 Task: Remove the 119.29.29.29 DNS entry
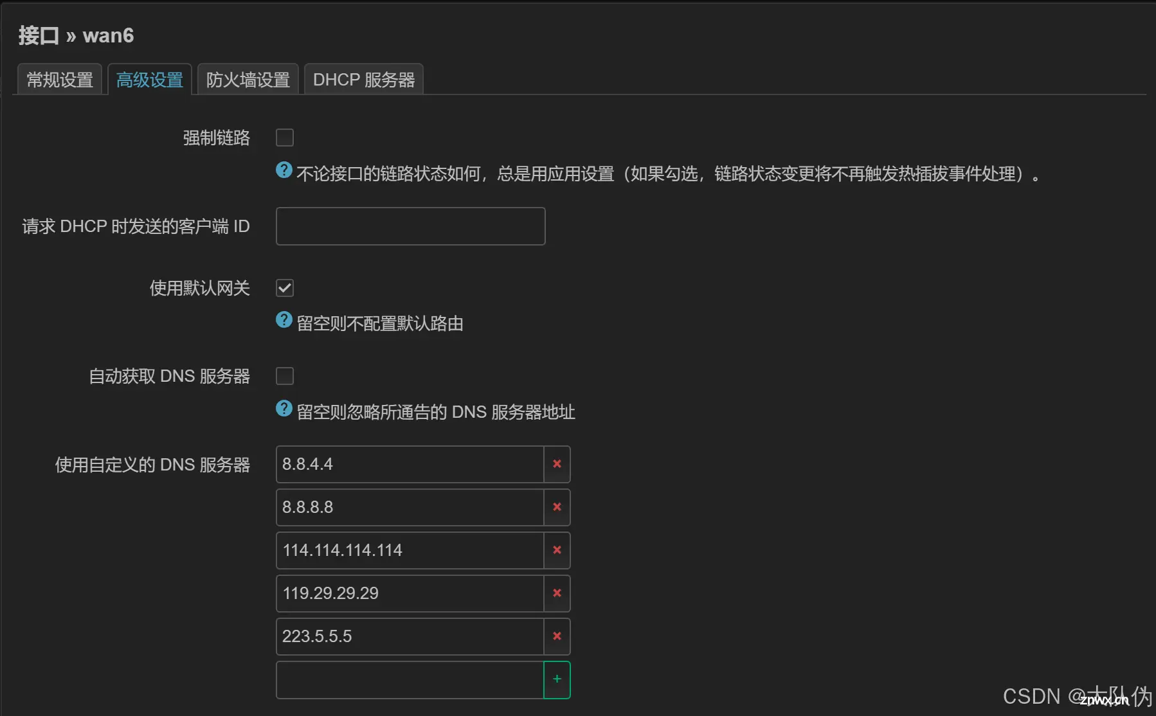[x=557, y=593]
